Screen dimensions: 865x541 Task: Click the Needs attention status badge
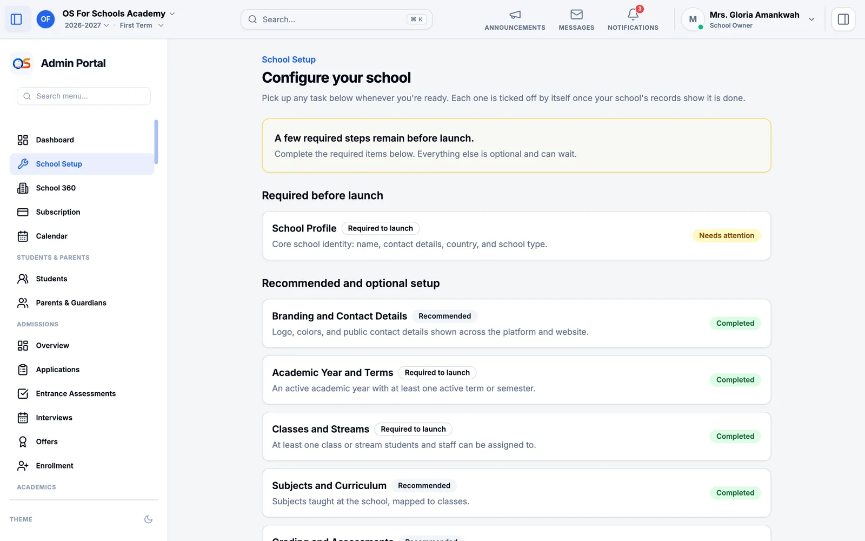pyautogui.click(x=727, y=236)
